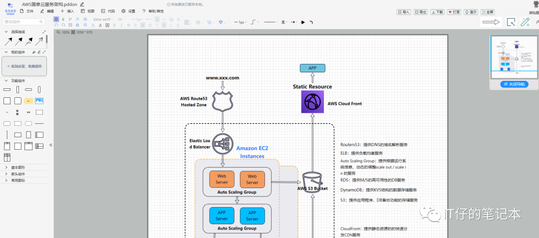
Task: Open the Sans-serif font dropdown
Action: point(103,19)
